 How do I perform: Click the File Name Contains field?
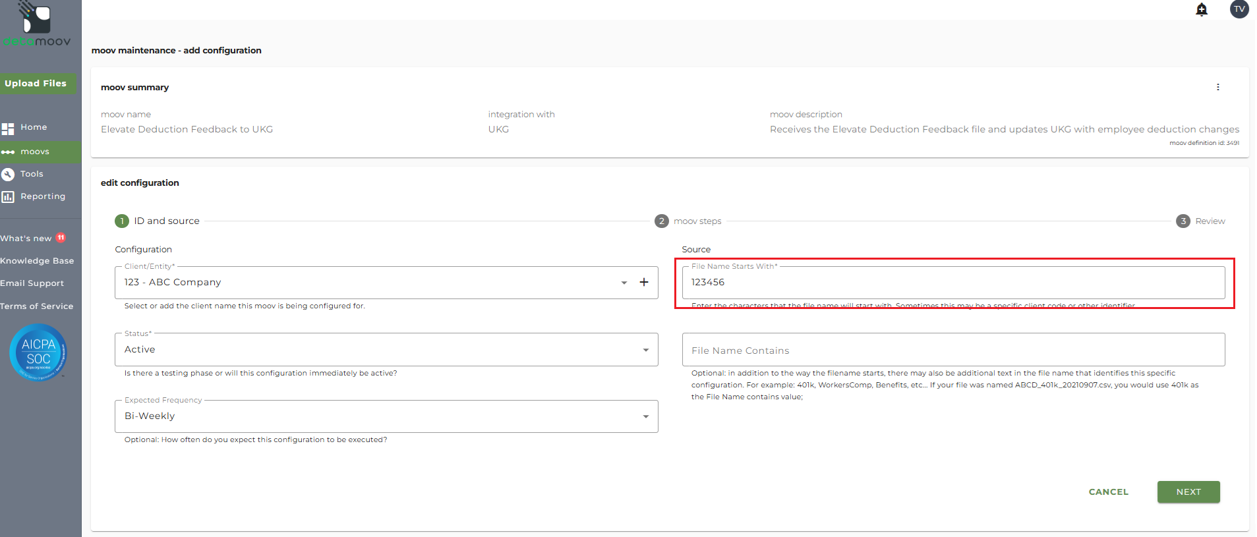tap(952, 351)
